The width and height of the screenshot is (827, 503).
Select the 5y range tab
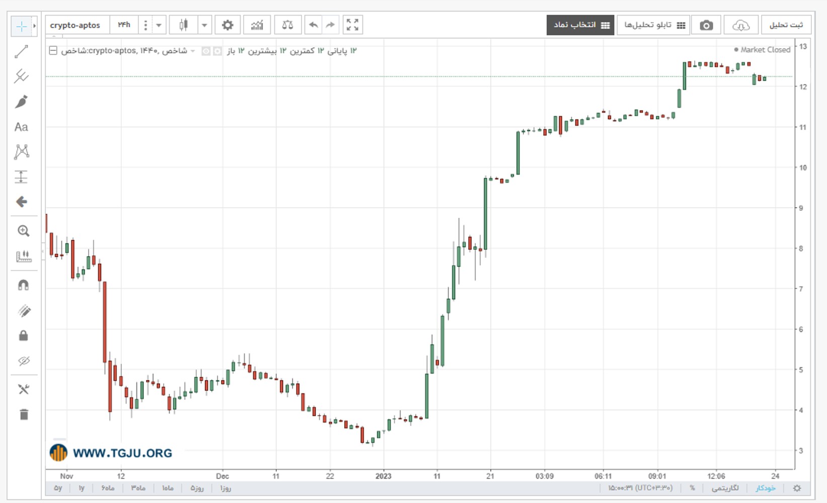coord(58,488)
